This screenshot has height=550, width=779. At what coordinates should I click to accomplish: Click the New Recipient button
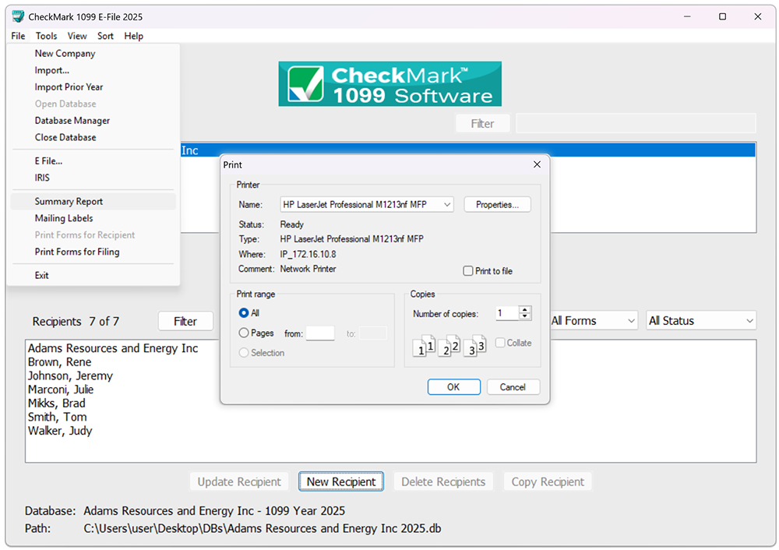point(341,481)
